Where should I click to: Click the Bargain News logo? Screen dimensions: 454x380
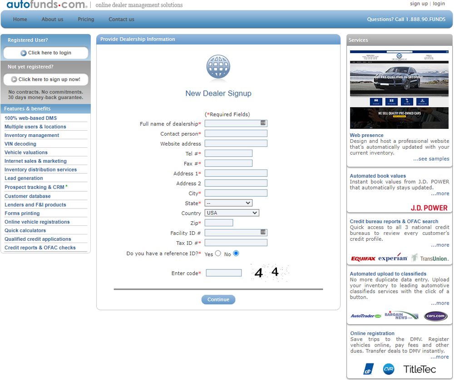click(x=401, y=316)
